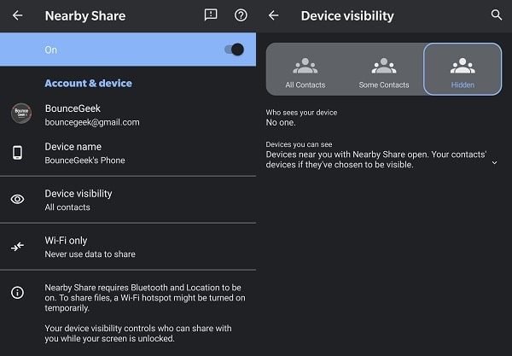Open search on Device visibility screen
Viewport: 512px width, 356px height.
point(497,15)
